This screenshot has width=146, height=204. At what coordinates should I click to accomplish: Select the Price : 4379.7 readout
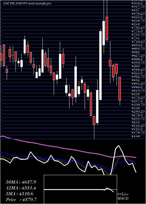point(21,200)
